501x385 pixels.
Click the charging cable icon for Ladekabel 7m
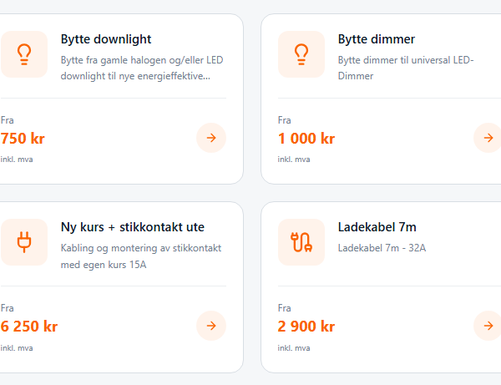pos(301,242)
